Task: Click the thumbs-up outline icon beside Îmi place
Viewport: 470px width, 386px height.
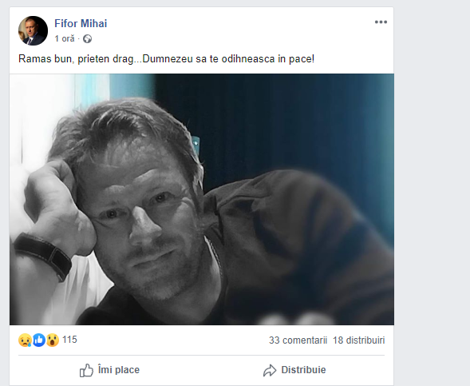Action: click(86, 370)
